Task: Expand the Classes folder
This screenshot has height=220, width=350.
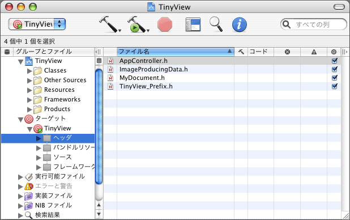Action: [x=29, y=71]
